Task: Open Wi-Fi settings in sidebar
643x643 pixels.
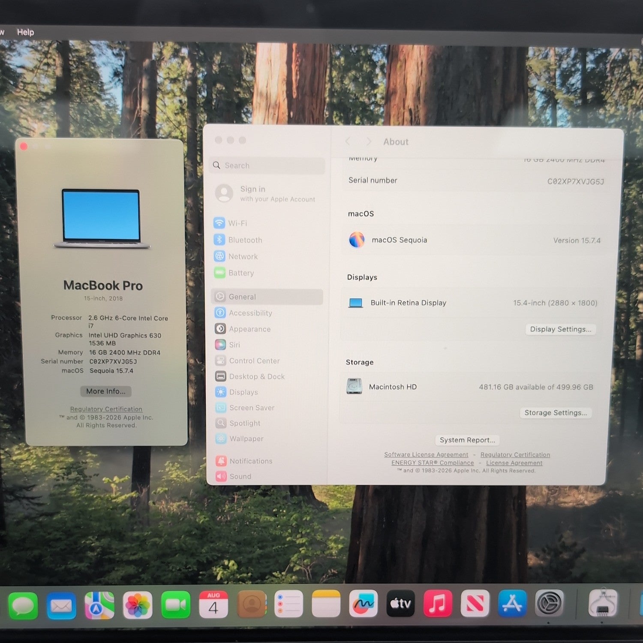Action: (x=231, y=223)
